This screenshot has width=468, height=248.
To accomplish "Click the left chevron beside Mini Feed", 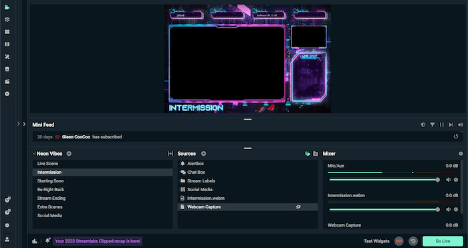I will (18, 124).
